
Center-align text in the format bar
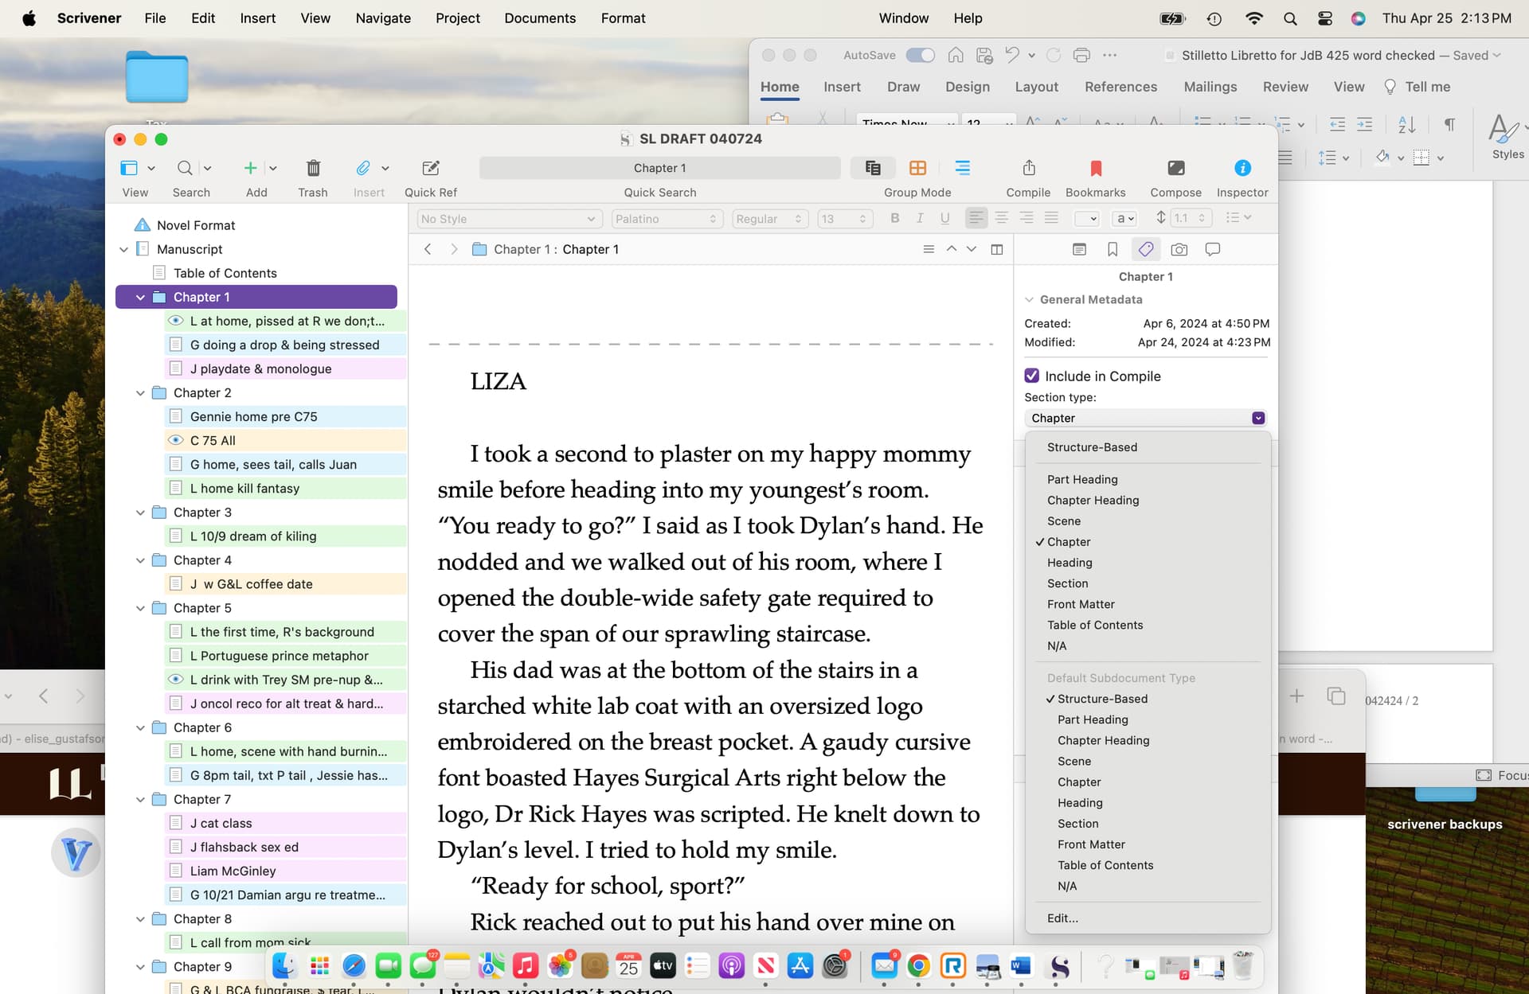pos(1002,217)
